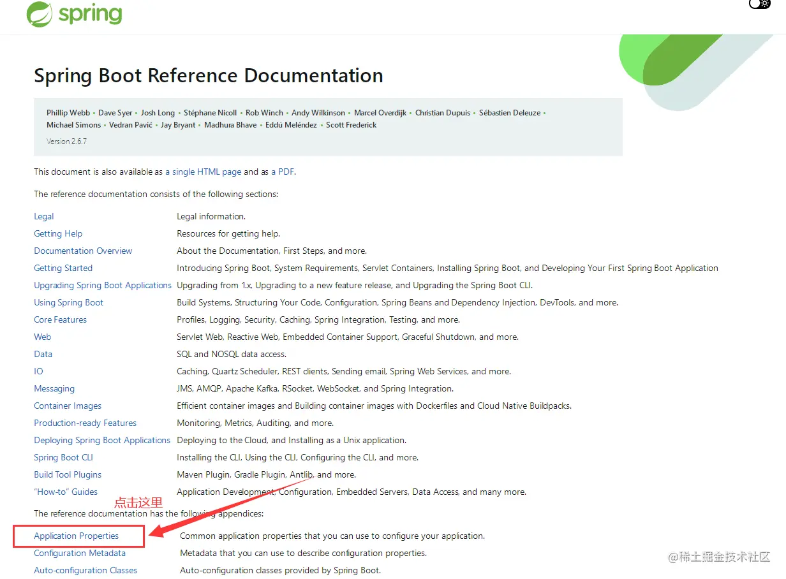Click the 'Monitoring, Metrics, Auditing, and more.' text
Screen dimensions: 786x579
[x=255, y=423]
